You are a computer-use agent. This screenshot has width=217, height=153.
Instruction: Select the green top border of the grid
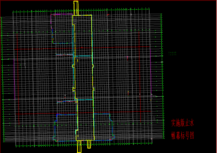[x=81, y=11]
